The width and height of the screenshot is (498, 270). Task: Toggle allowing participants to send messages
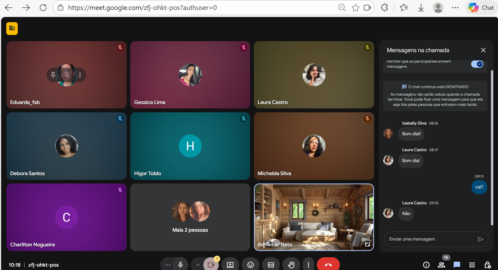477,64
